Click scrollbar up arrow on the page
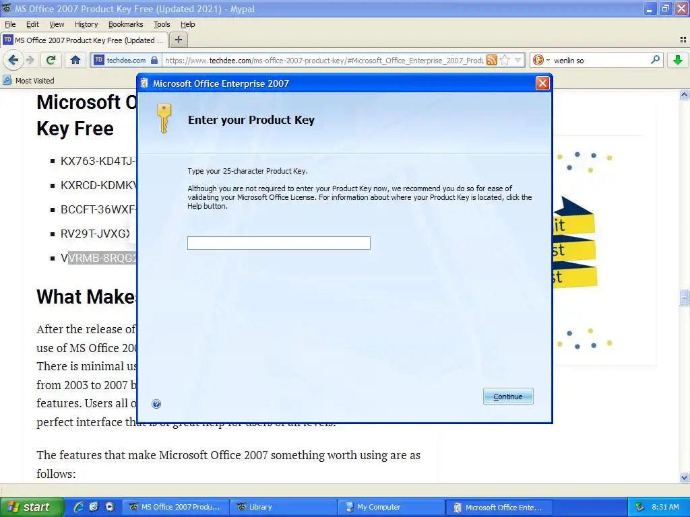This screenshot has height=517, width=690. (x=684, y=94)
